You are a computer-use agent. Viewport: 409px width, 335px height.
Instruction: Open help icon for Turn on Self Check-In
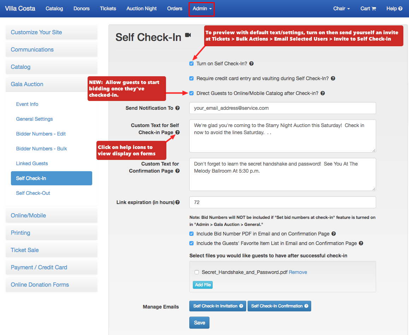251,64
